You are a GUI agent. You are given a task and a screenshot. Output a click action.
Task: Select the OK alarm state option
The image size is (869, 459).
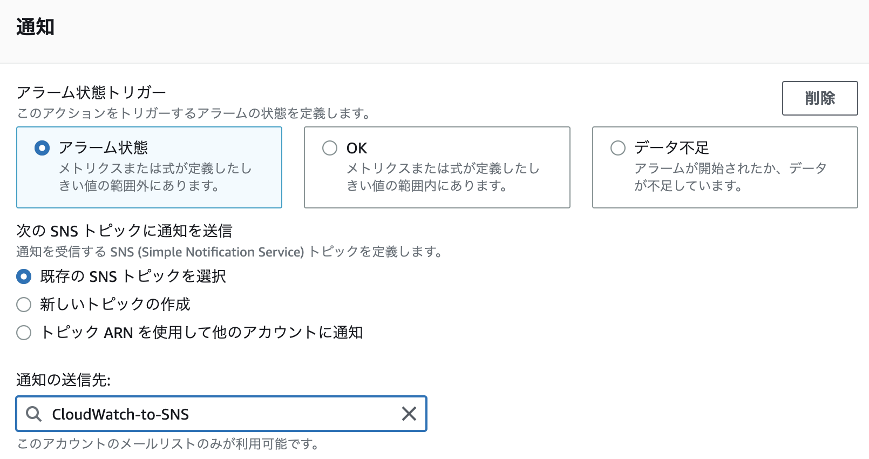coord(330,147)
